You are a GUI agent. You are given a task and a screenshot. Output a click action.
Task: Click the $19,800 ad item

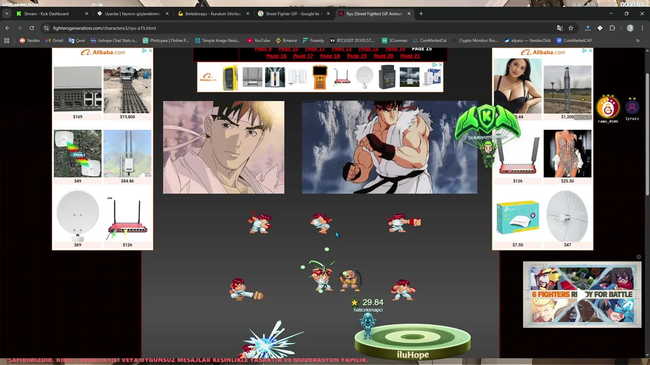point(127,92)
